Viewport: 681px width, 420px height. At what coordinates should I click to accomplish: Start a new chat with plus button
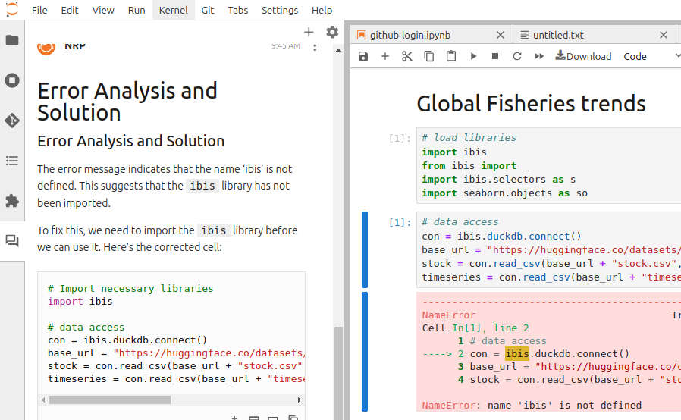pos(309,32)
